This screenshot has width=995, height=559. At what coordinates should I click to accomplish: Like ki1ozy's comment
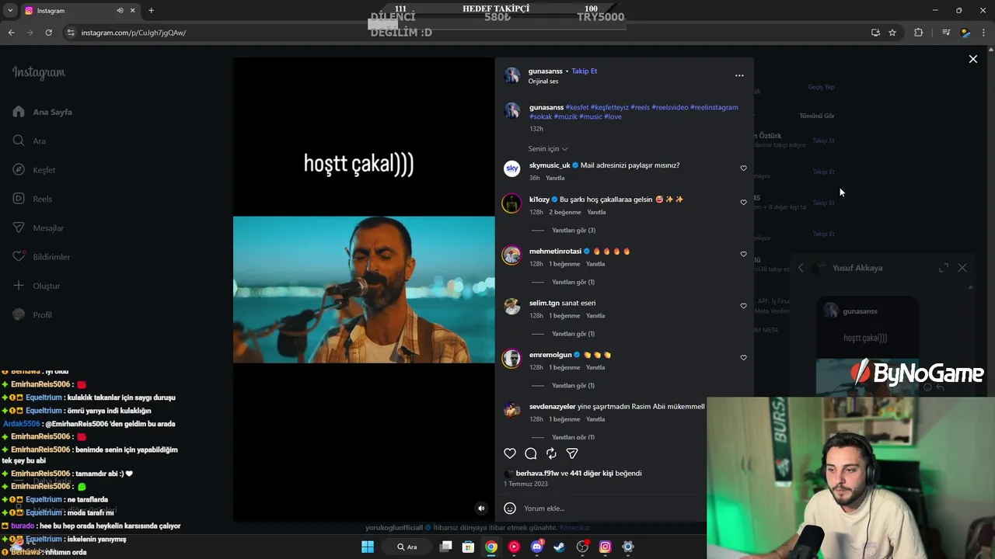(x=743, y=203)
